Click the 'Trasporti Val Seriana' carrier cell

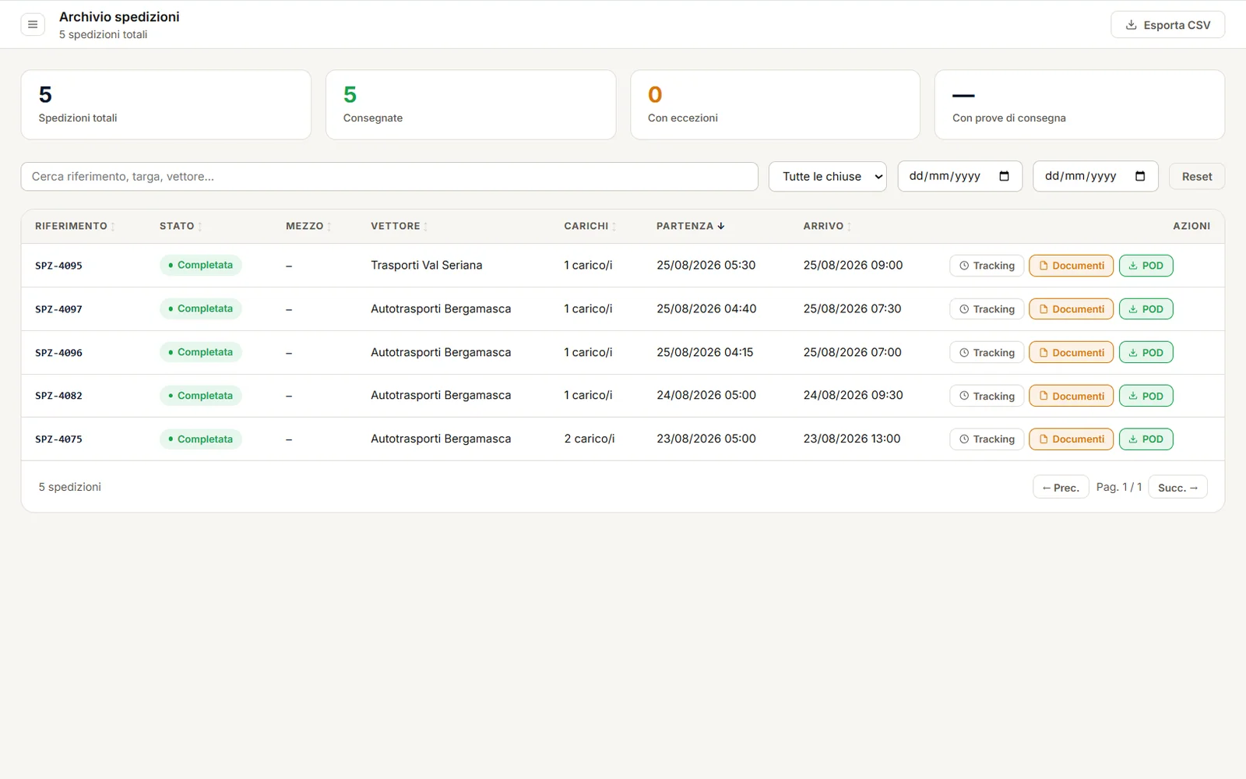tap(427, 265)
